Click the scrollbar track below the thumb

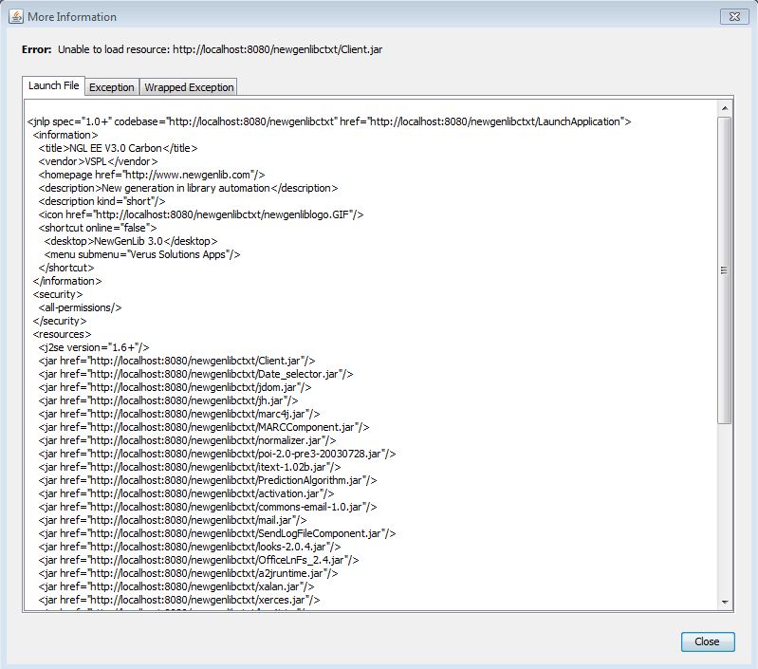[725, 512]
